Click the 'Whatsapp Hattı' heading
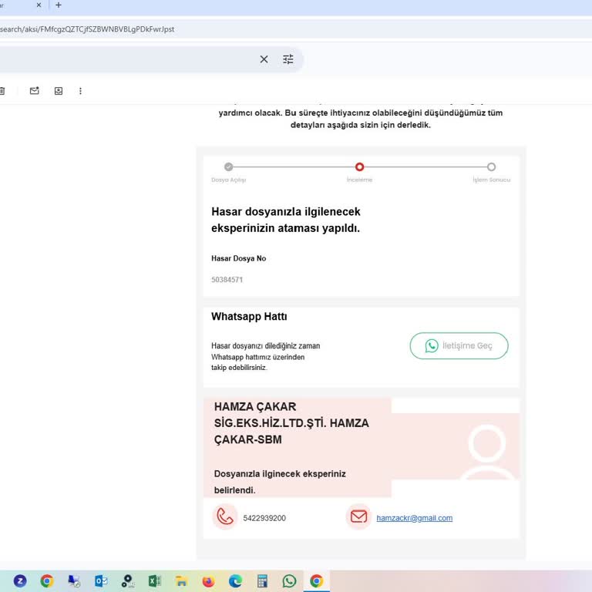The width and height of the screenshot is (592, 592). (249, 316)
